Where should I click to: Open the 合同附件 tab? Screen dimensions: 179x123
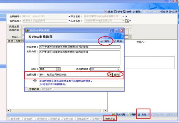pyautogui.click(x=97, y=119)
